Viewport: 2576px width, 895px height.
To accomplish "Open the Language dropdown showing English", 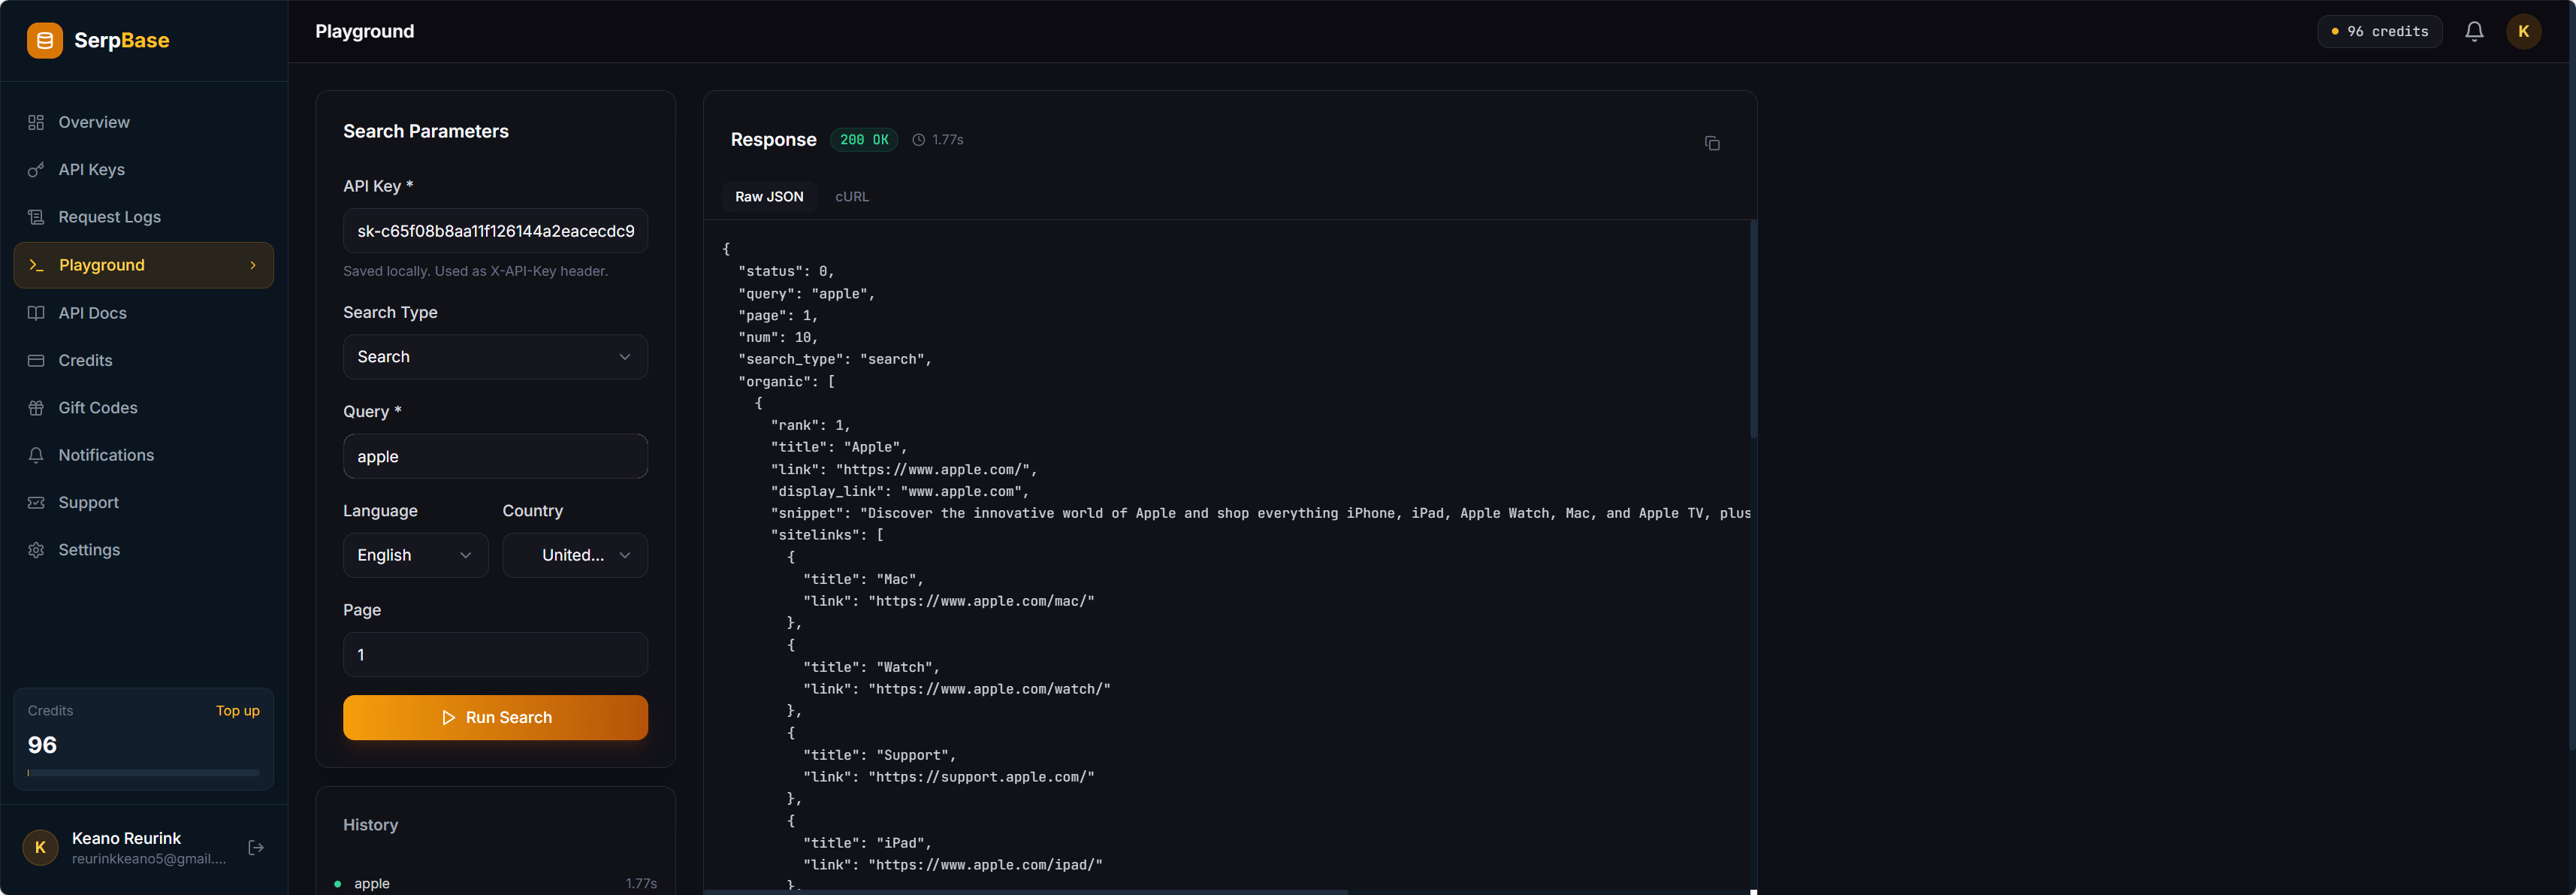I will pos(415,555).
